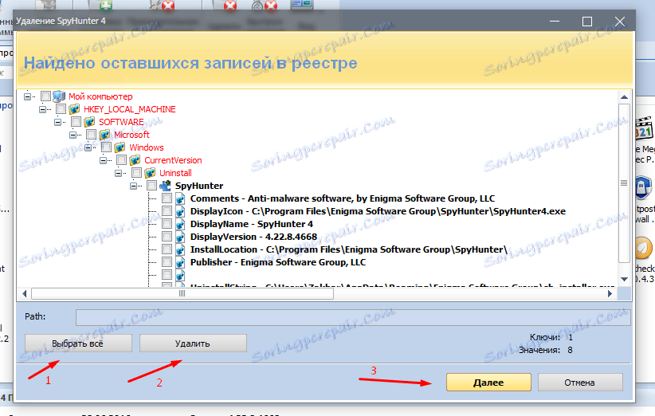The width and height of the screenshot is (655, 416).
Task: Tick the InstallLocation value checkbox
Action: point(167,249)
